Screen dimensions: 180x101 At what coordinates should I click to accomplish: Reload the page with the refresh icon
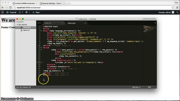click(x=10, y=8)
